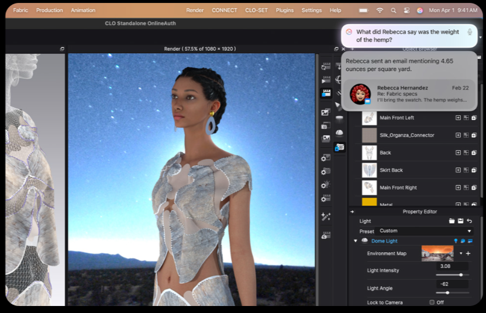Click the Property Editor panel arrow
The width and height of the screenshot is (486, 313).
click(x=352, y=212)
